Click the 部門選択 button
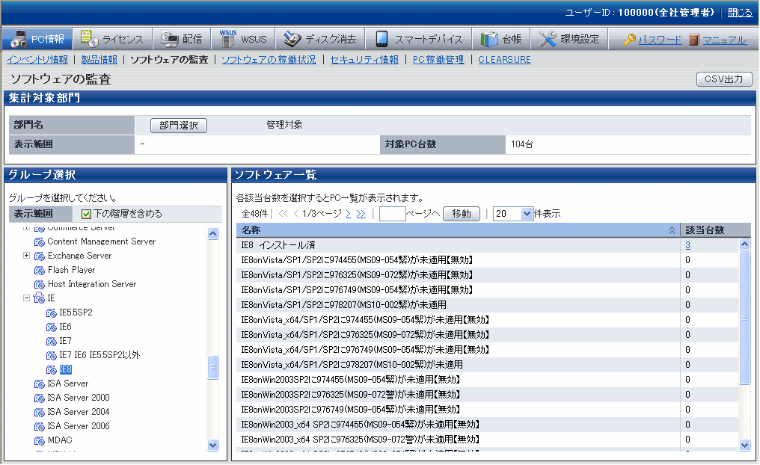Viewport: 760px width, 465px height. [x=179, y=126]
